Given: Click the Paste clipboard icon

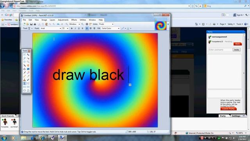Looking at the screenshot, I should [46, 24].
